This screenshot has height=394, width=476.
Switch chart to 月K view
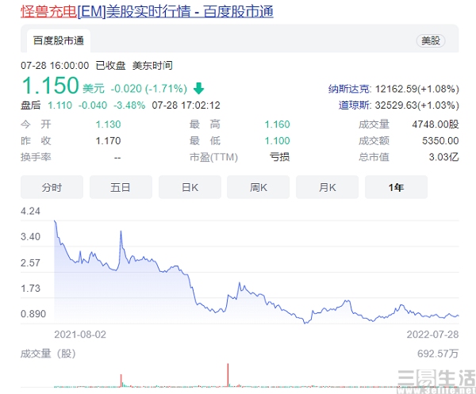click(x=327, y=187)
